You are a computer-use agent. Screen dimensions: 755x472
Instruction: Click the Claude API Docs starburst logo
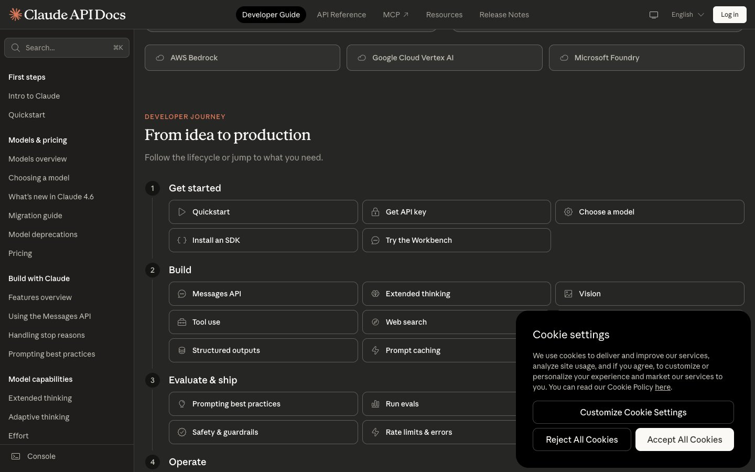[16, 15]
